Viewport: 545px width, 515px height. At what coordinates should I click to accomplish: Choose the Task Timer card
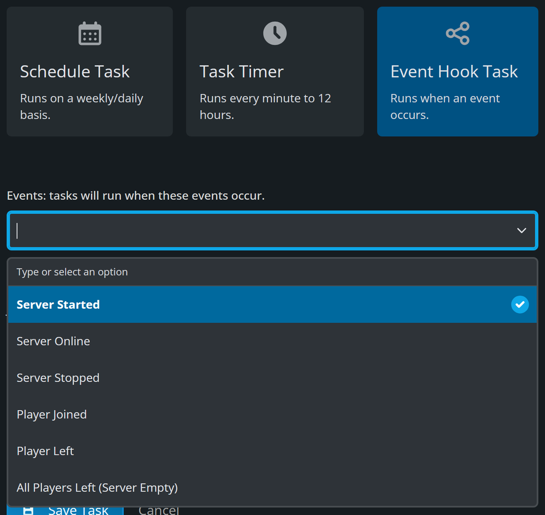click(275, 71)
